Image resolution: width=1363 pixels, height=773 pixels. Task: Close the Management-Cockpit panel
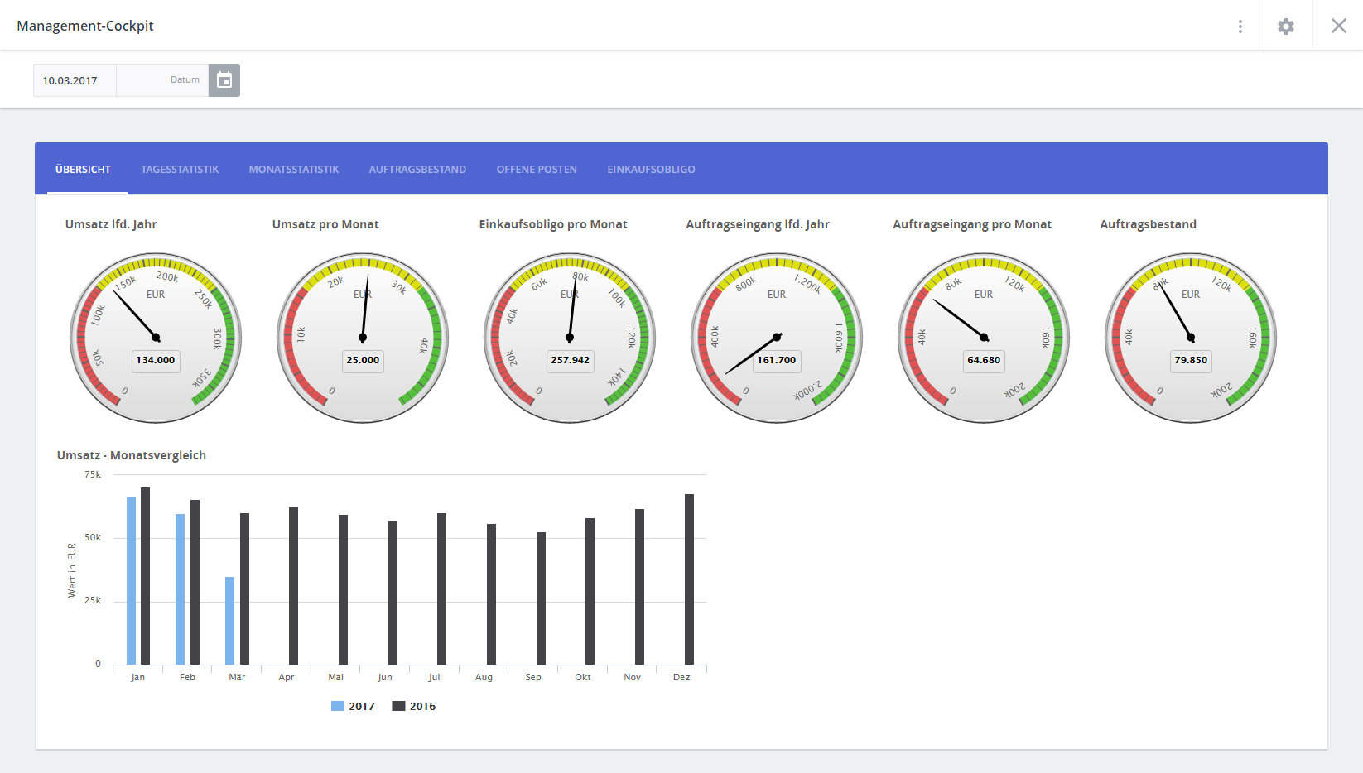tap(1338, 26)
